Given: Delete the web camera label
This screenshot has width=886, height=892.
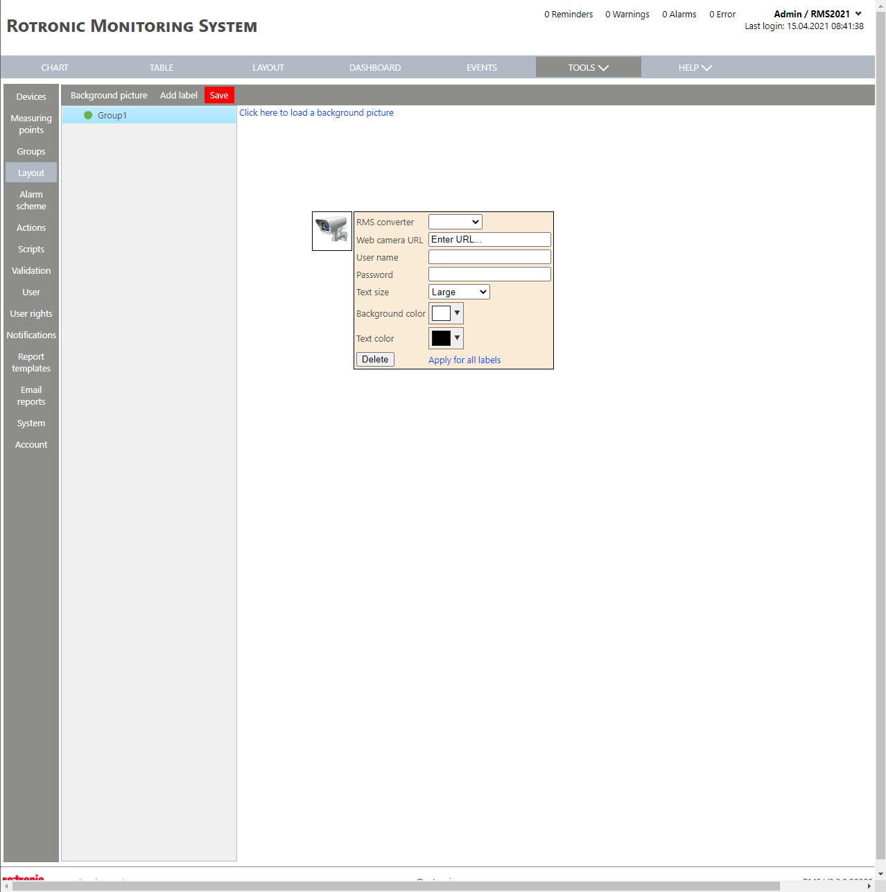Looking at the screenshot, I should pos(375,359).
